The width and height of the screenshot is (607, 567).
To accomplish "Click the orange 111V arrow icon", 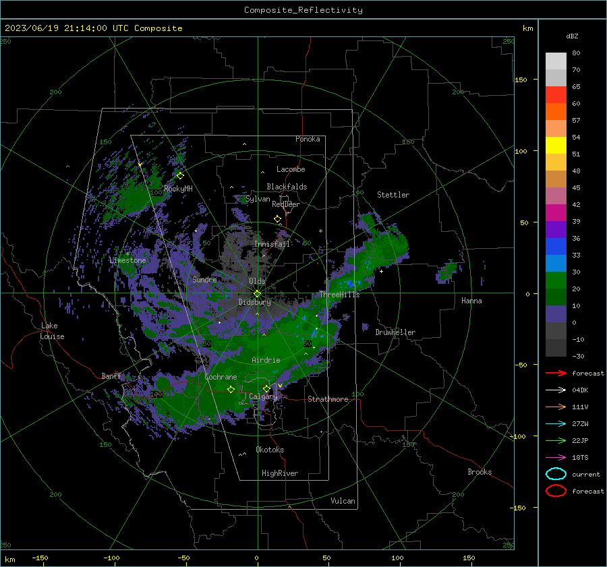I will pyautogui.click(x=556, y=407).
